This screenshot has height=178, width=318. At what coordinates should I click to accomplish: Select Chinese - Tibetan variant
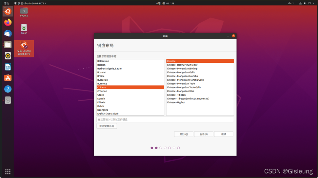tap(200, 95)
